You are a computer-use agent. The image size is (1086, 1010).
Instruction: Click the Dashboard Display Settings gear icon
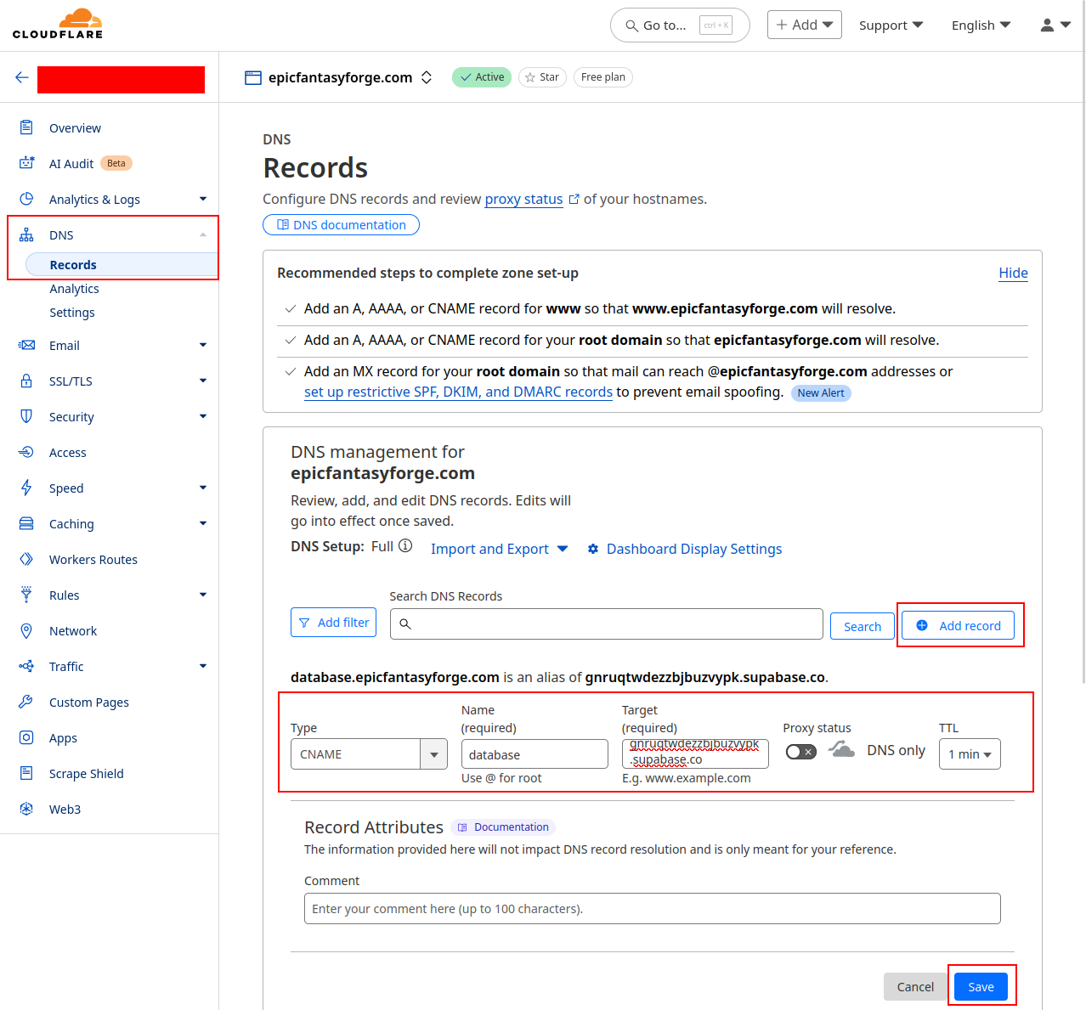[593, 549]
